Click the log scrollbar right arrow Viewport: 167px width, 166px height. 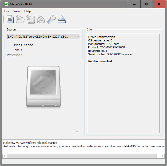tap(162, 156)
